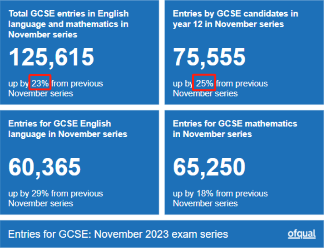Screen dimensions: 324x248
Task: Click 'November series' under the 25% line
Action: pos(205,93)
